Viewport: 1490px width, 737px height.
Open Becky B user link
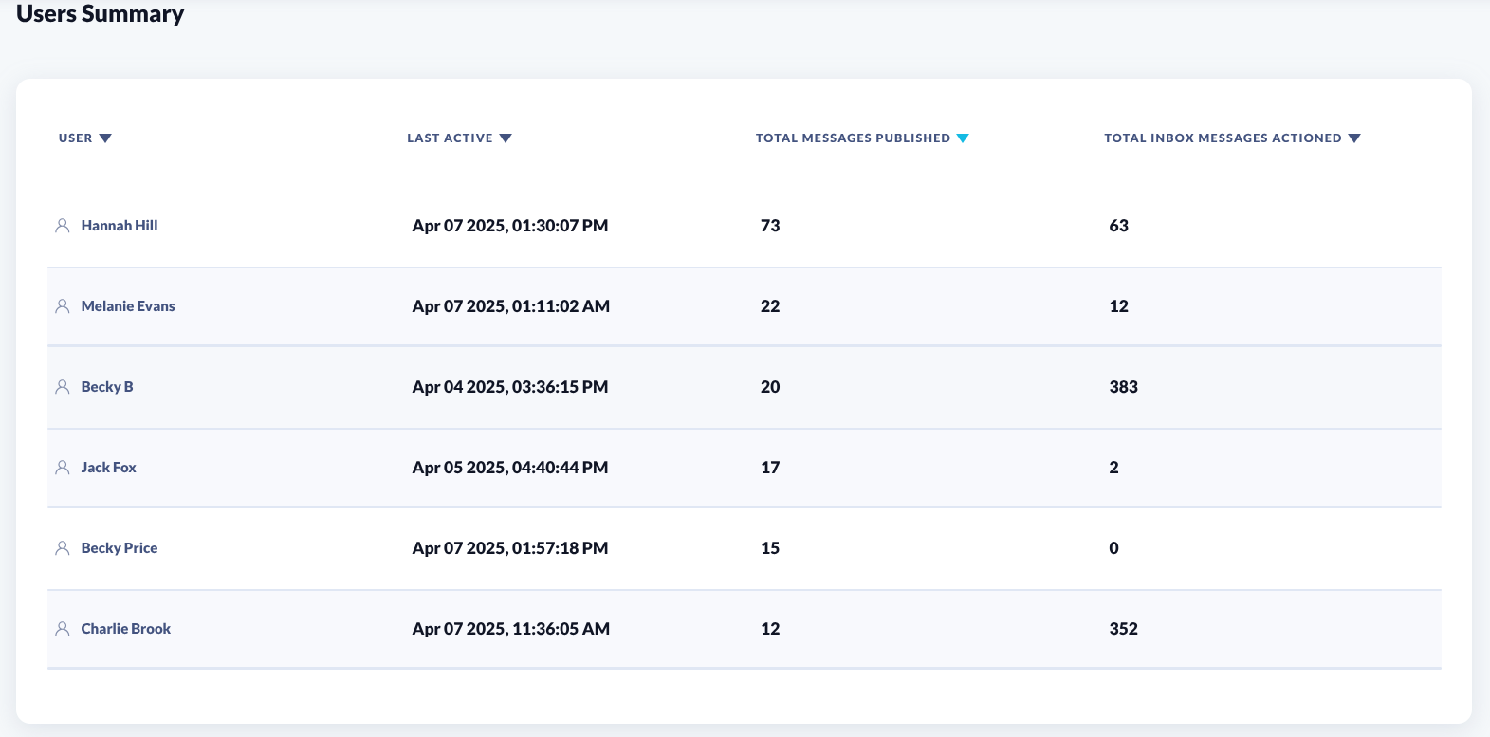pos(107,387)
